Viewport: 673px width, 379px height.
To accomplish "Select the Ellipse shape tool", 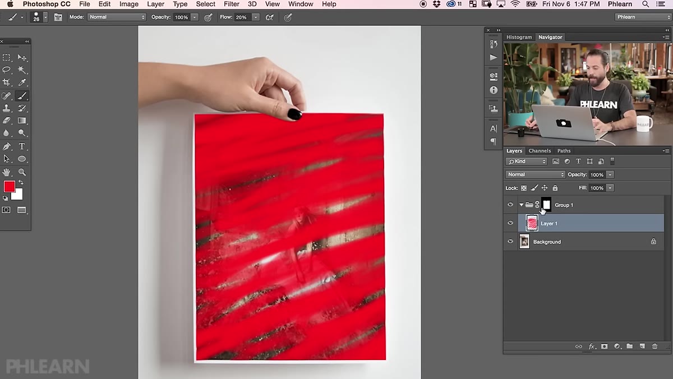I will coord(22,159).
